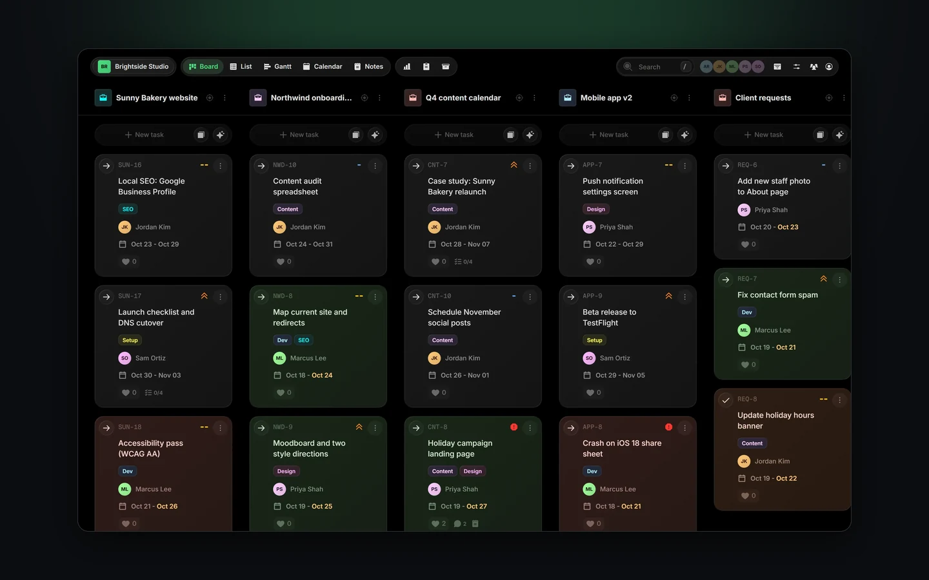Click the AI sparkle icon in Q4 content column
This screenshot has height=580, width=929.
click(530, 135)
